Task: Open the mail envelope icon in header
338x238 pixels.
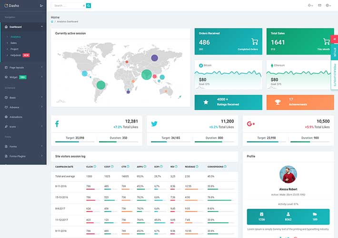Action: (319, 5)
